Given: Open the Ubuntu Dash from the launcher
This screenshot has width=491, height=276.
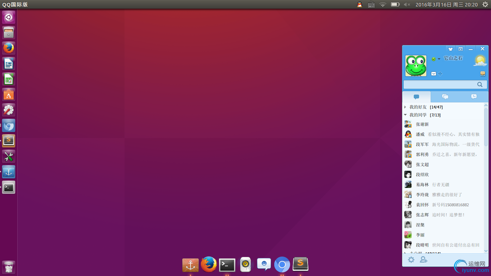Looking at the screenshot, I should pos(9,17).
